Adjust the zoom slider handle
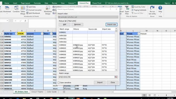176x99 pixels. (166, 95)
